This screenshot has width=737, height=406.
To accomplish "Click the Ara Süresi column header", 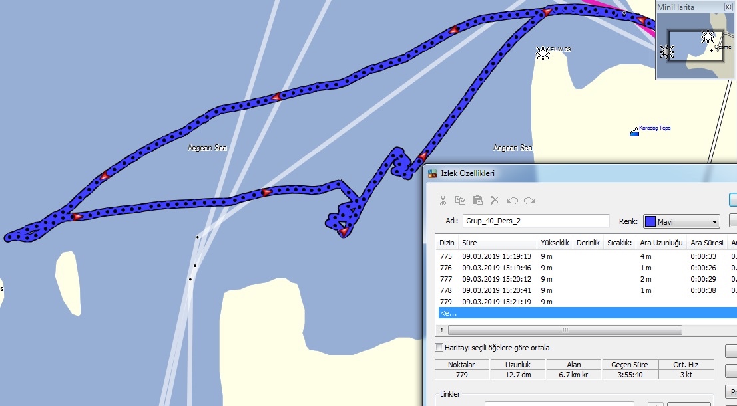I will click(707, 243).
